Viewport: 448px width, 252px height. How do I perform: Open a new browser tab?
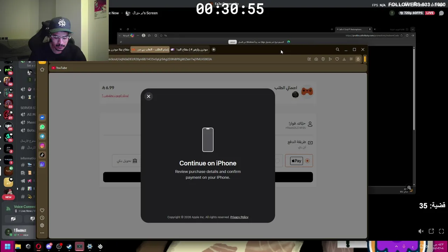click(213, 49)
